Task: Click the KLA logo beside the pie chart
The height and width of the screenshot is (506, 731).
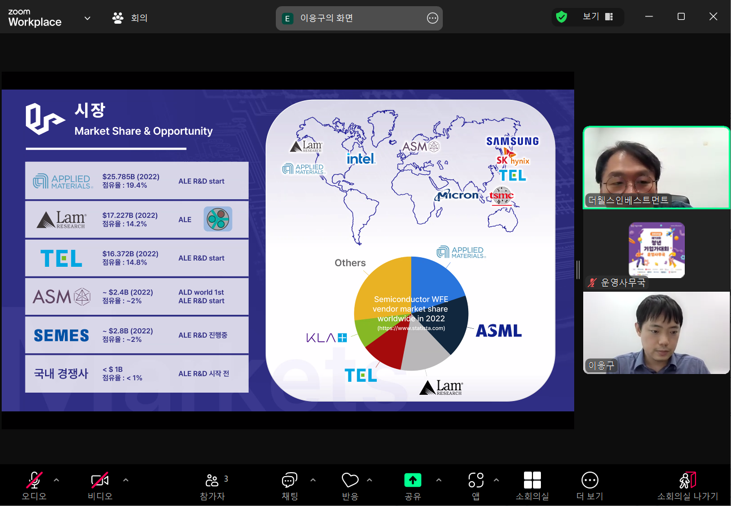Action: point(327,338)
